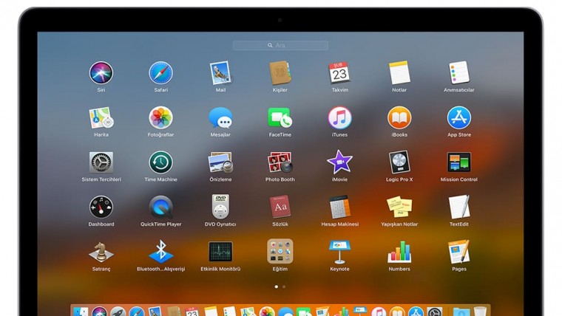Open Kişiler contacts app in the grid
The width and height of the screenshot is (562, 316).
pyautogui.click(x=280, y=73)
